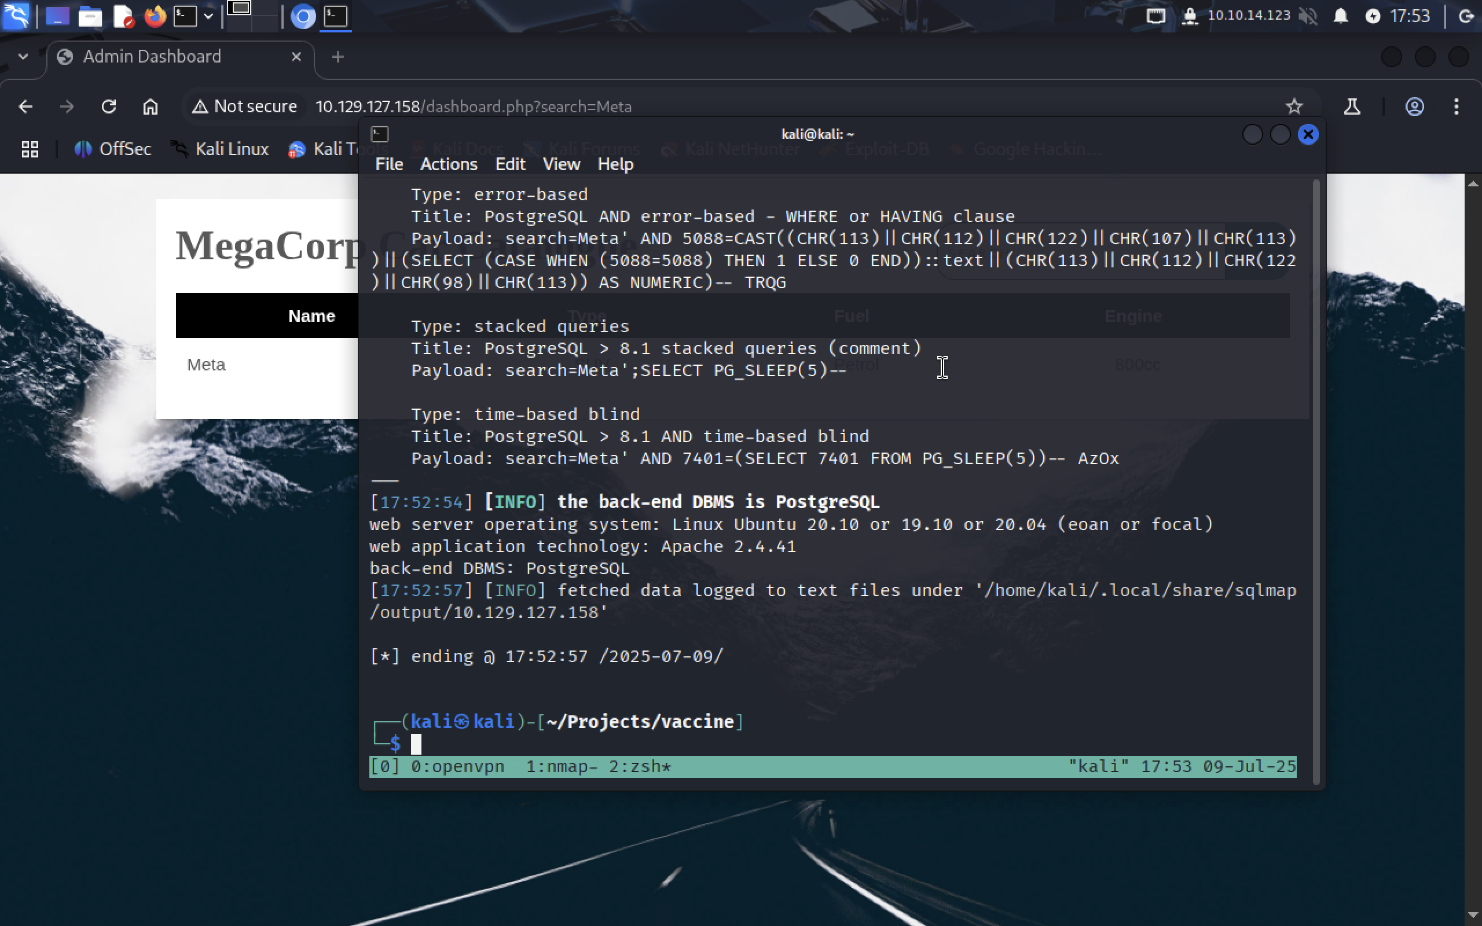The width and height of the screenshot is (1482, 926).
Task: Click the show desktop panel icon
Action: [57, 16]
